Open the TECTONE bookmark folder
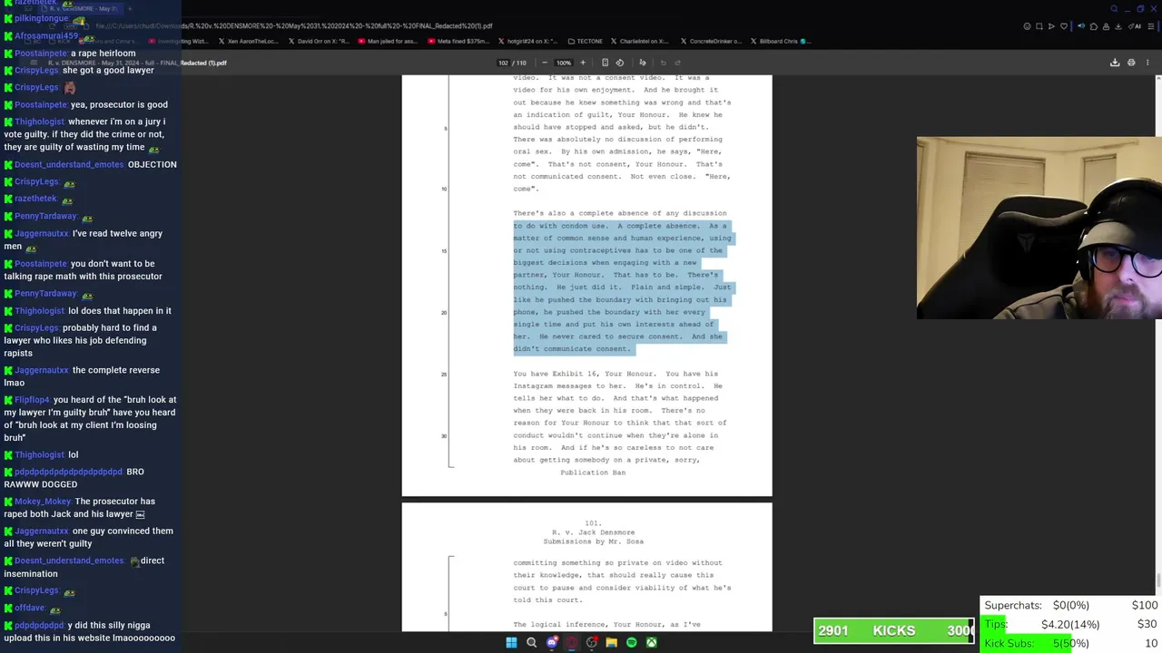 pyautogui.click(x=585, y=41)
